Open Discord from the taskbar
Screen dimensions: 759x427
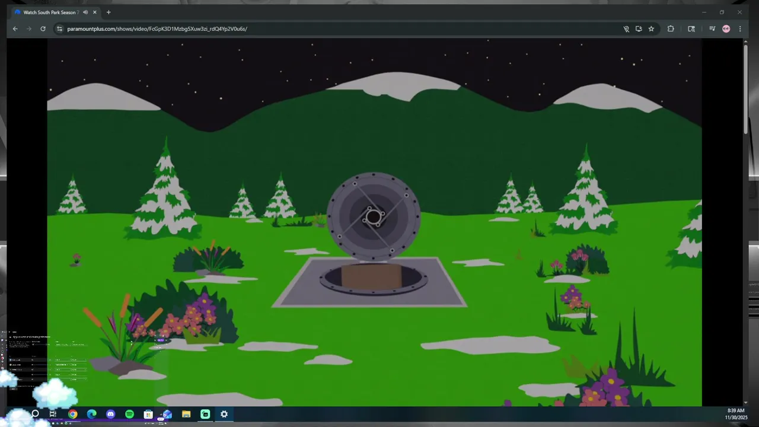click(x=110, y=415)
